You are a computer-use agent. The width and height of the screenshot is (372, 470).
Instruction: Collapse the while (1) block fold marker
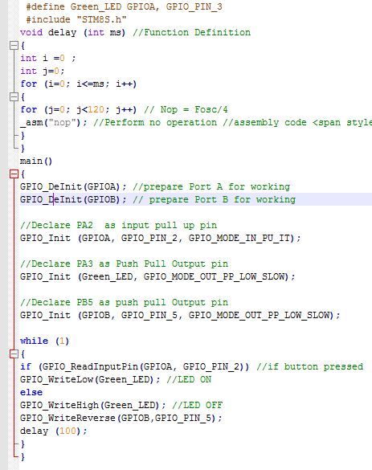pos(14,354)
